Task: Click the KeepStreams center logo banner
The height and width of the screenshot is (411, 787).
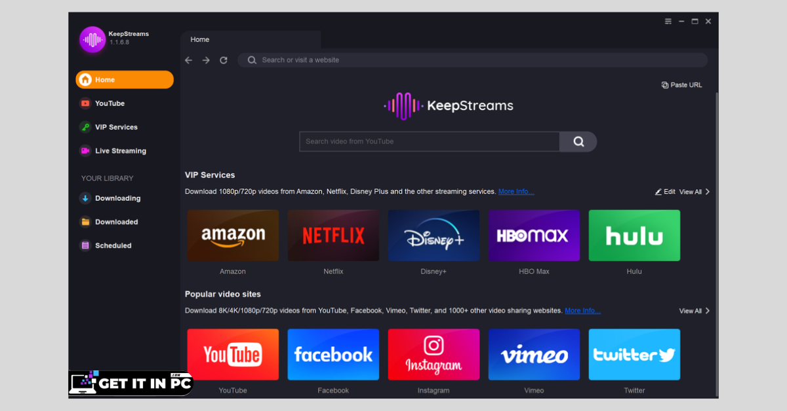Action: pos(449,106)
